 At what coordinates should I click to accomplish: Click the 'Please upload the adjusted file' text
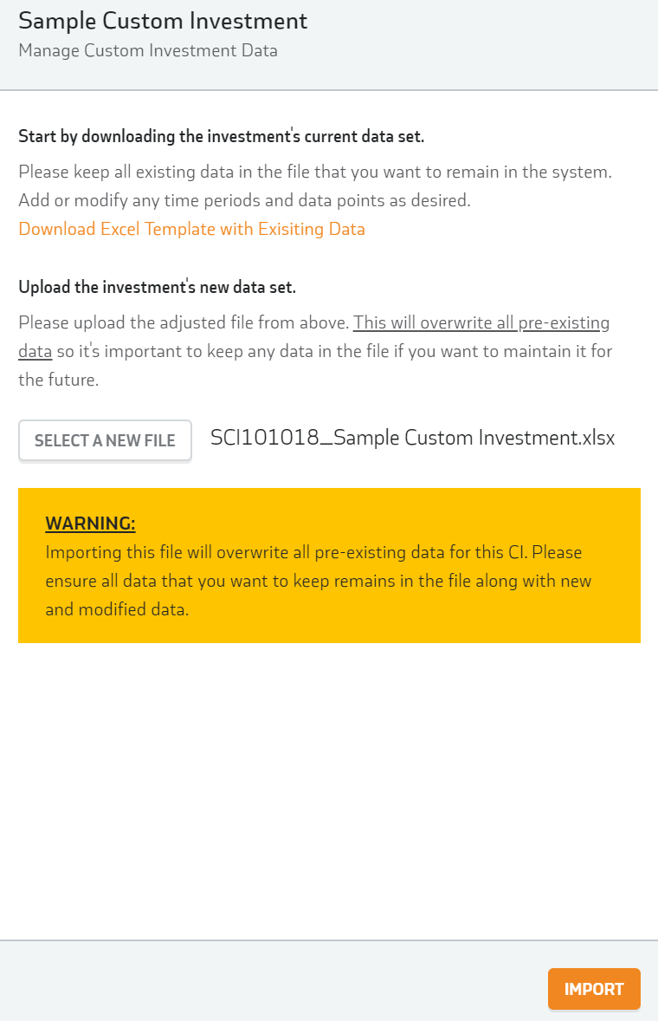point(184,323)
